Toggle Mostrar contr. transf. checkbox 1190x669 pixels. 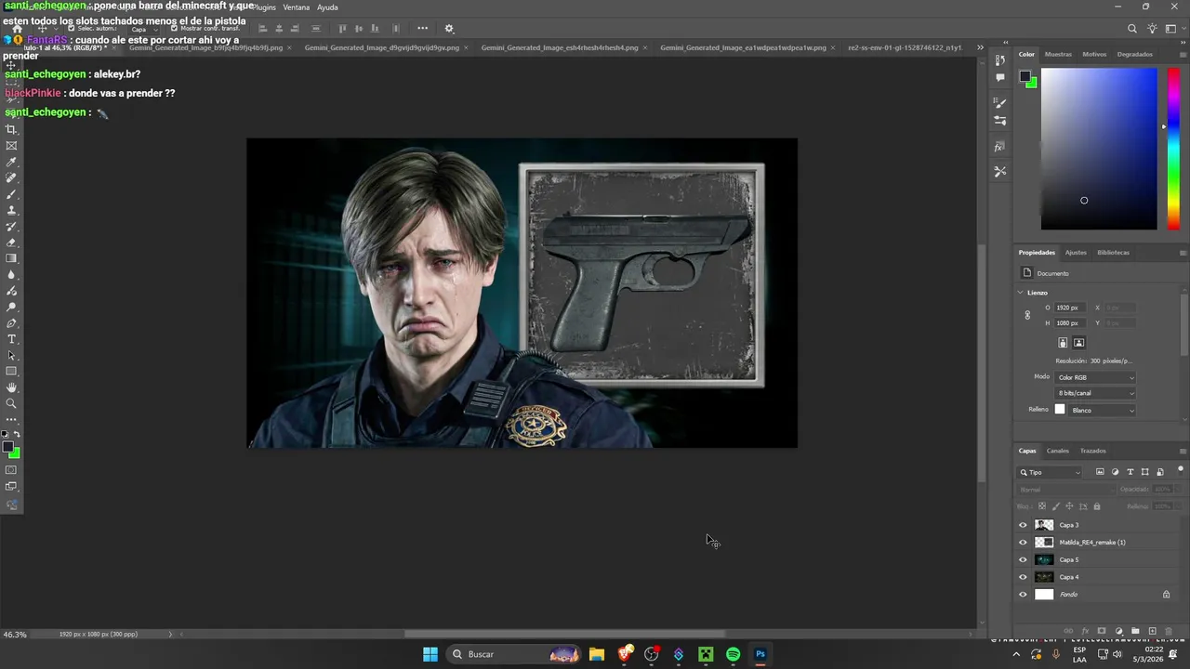point(173,29)
